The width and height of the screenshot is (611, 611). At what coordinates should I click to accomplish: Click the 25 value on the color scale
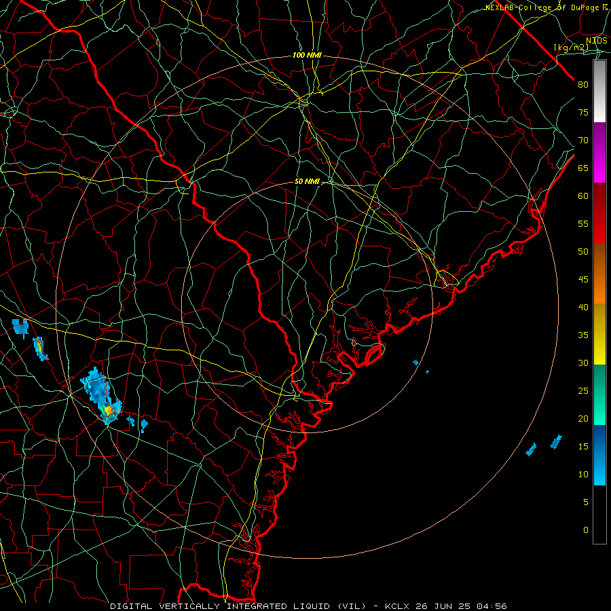pos(583,391)
